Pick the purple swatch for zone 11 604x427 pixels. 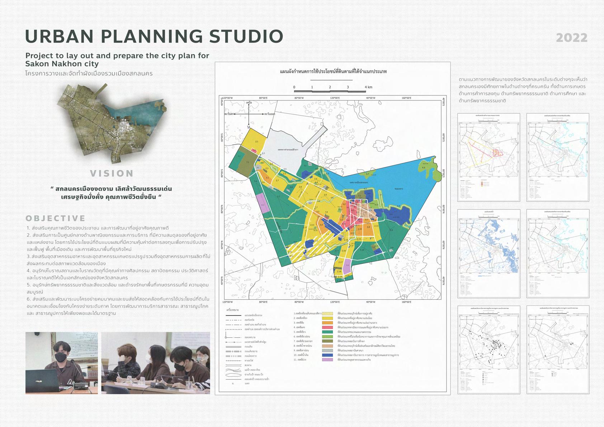pyautogui.click(x=327, y=360)
